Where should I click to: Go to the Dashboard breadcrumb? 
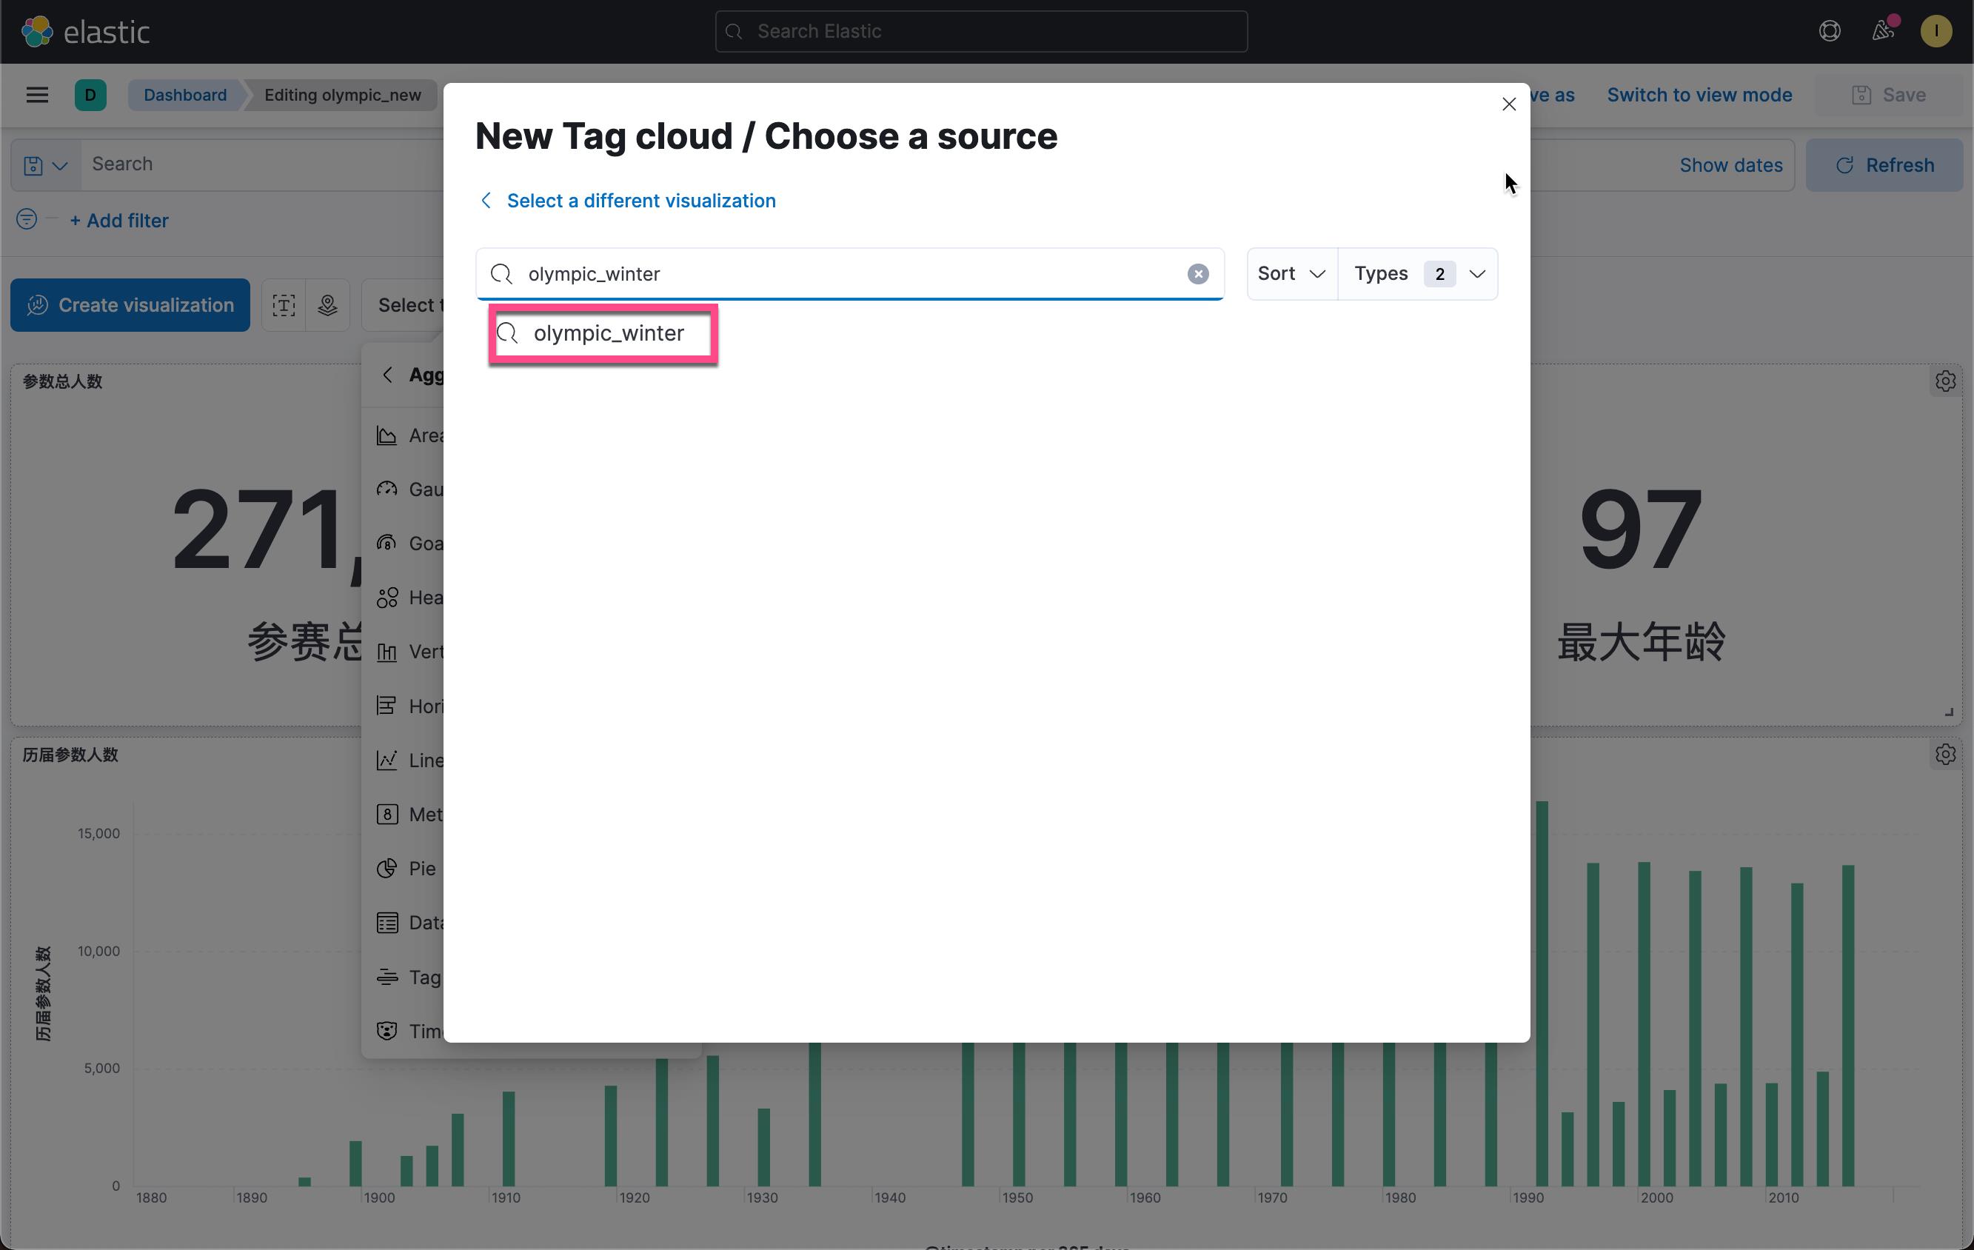(184, 95)
